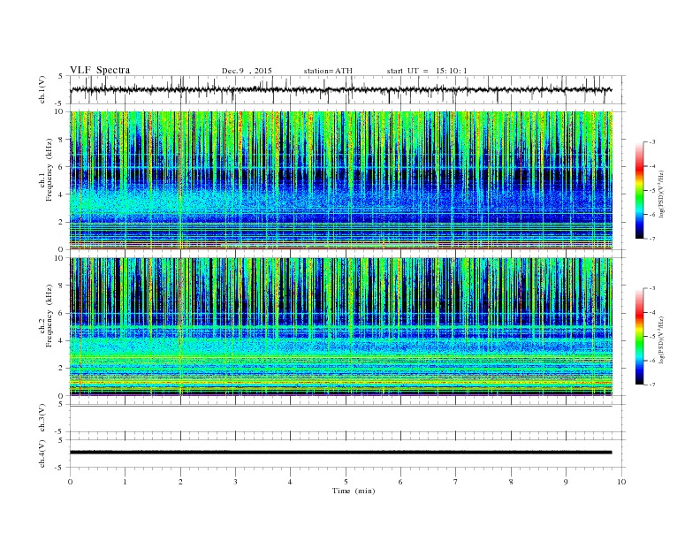Click the "VLF Spectra" title text
Viewport: 700px width, 541px height.
(x=100, y=70)
